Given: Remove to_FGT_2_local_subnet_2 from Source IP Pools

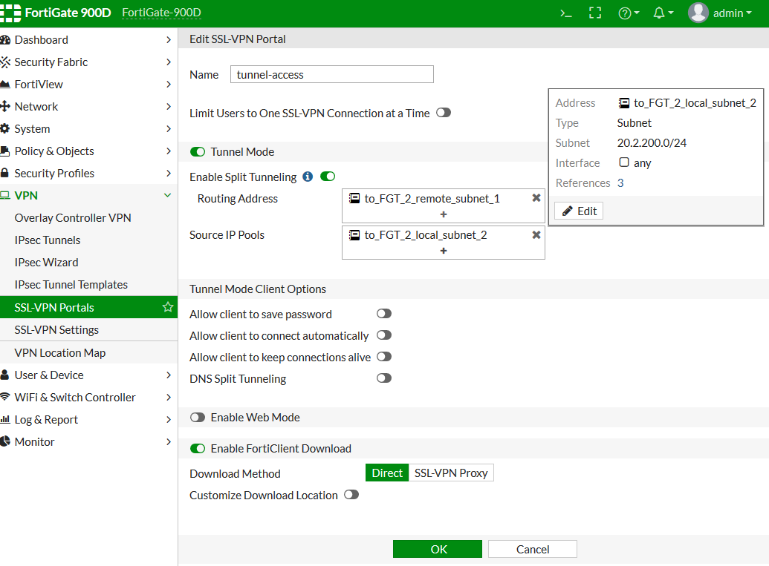Looking at the screenshot, I should pos(536,235).
